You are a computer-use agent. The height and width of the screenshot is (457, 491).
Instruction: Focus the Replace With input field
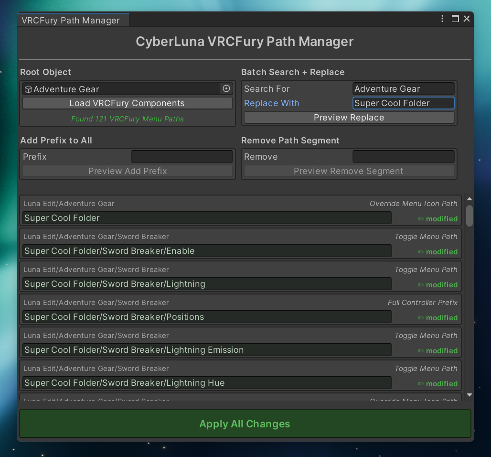403,103
